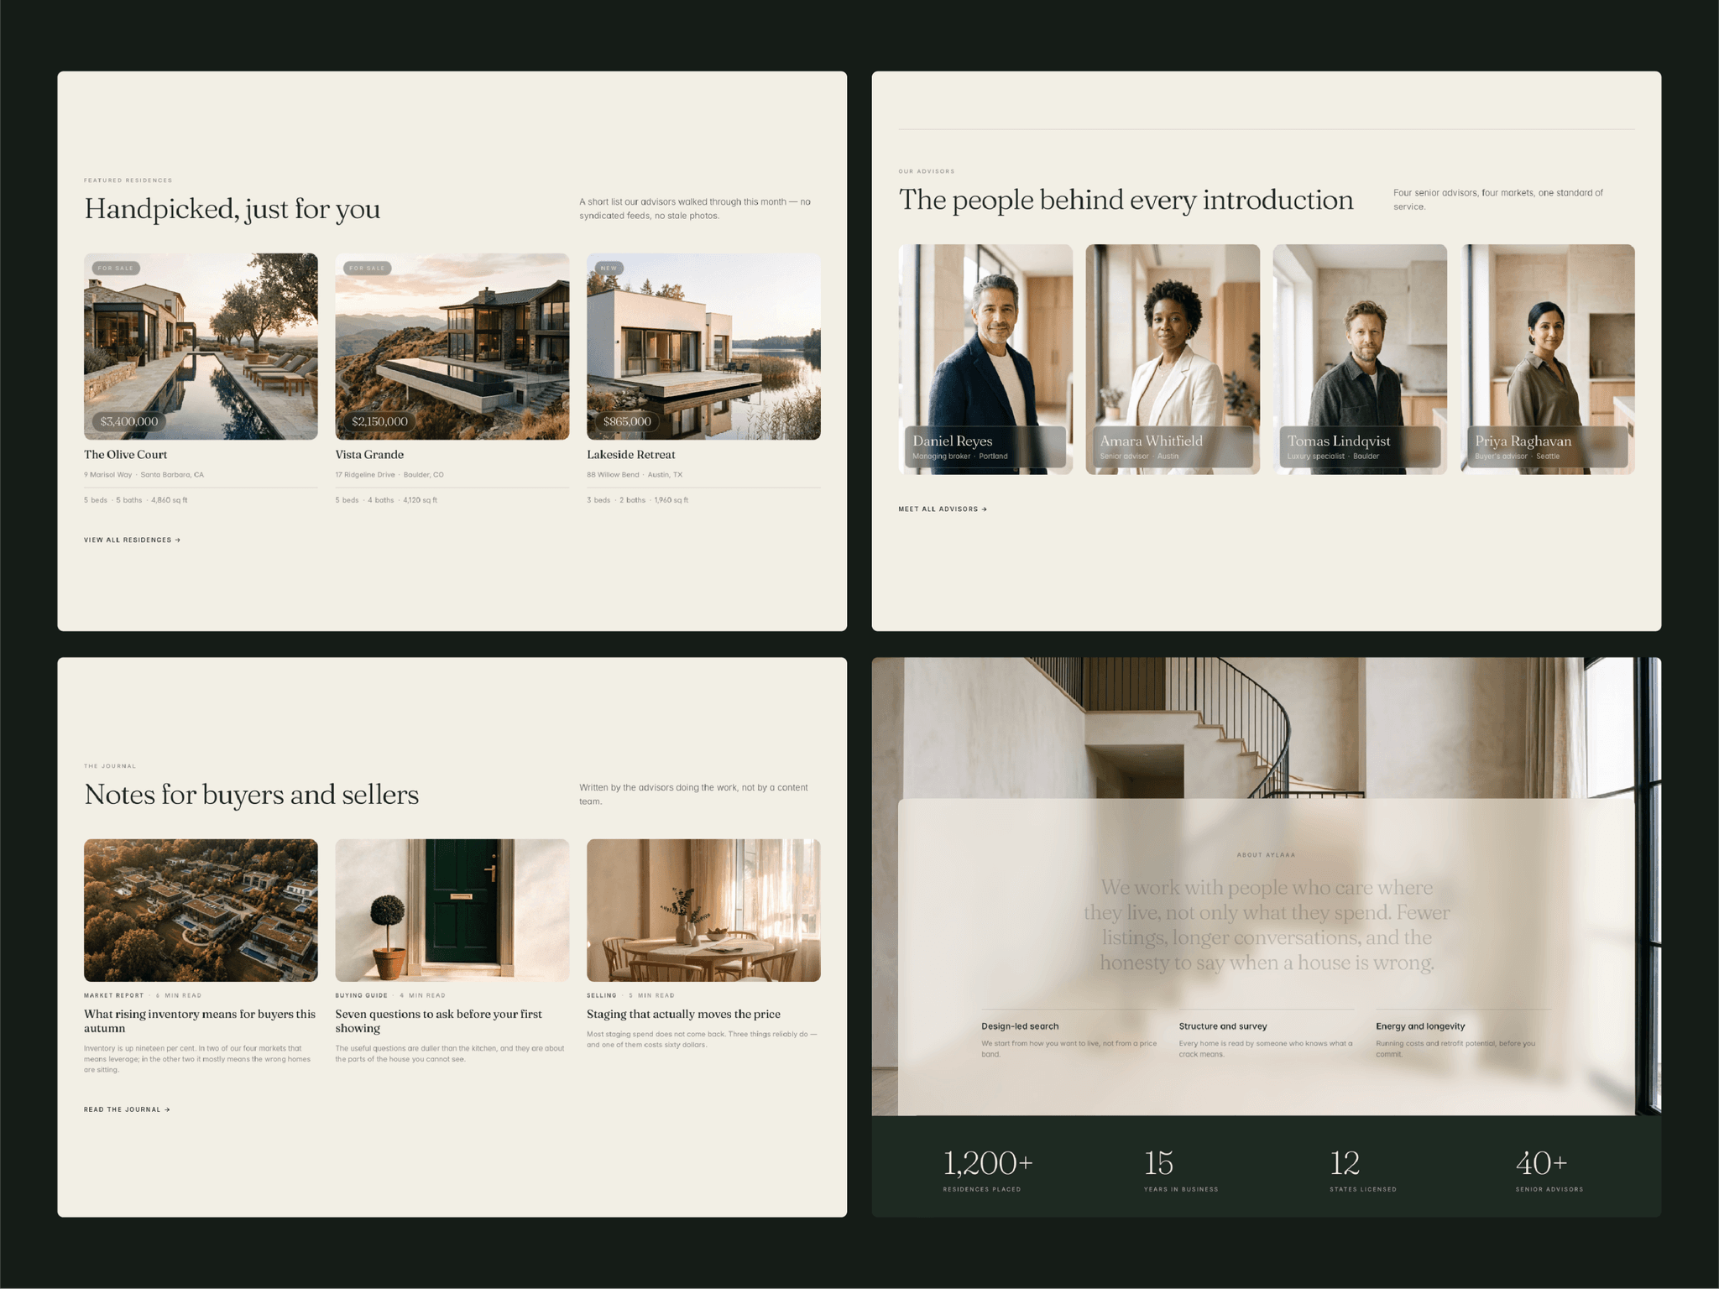
Task: Open The Olive Court listing photo
Action: pos(201,347)
